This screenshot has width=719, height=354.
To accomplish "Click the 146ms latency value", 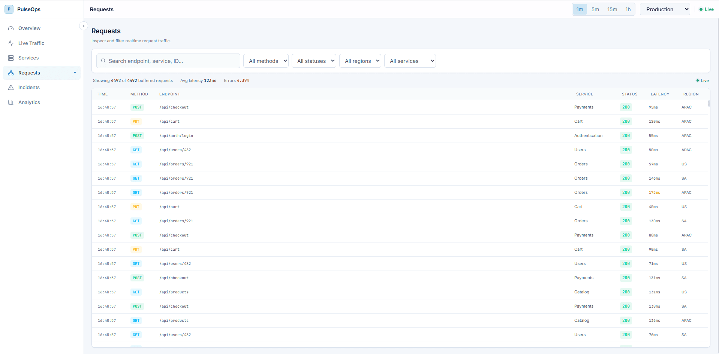I will (x=654, y=178).
